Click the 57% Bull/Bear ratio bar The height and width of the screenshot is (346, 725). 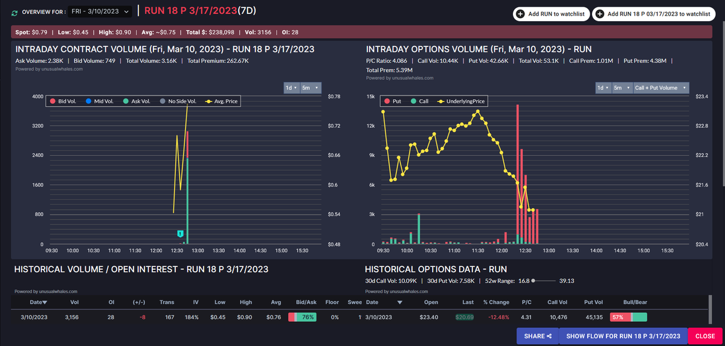pos(628,317)
